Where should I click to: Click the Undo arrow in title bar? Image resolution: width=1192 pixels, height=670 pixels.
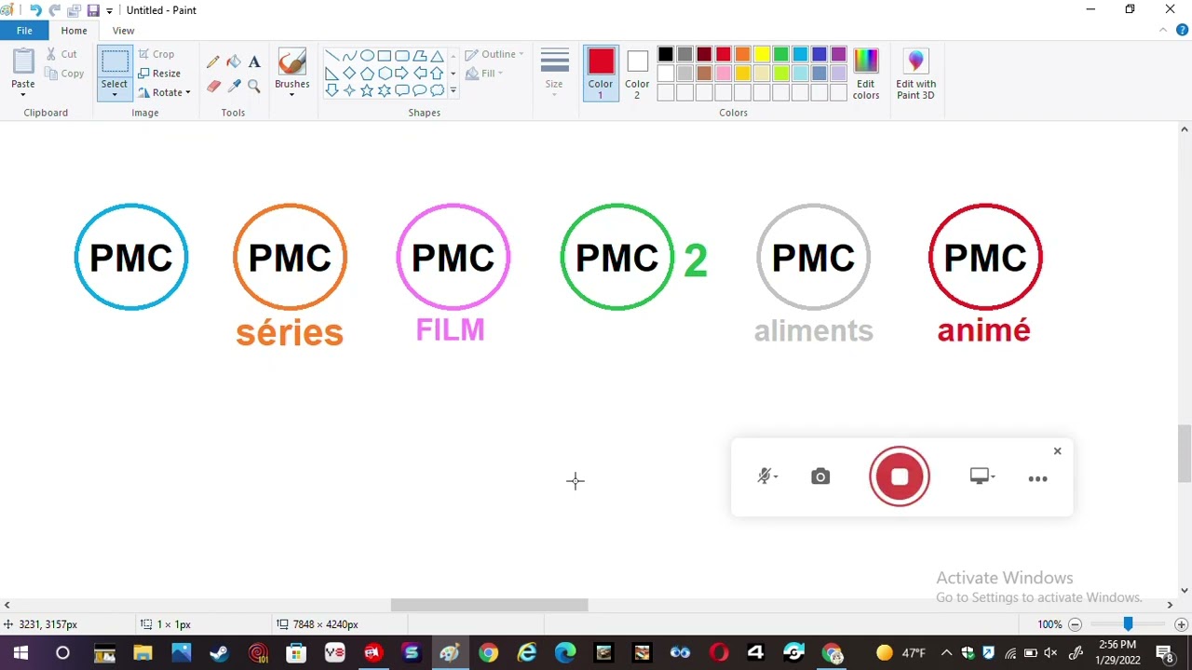(34, 10)
